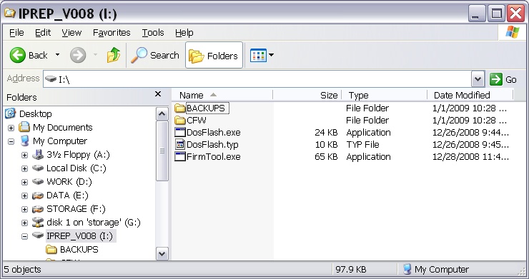Select the DosFlash.exe application icon
The image size is (529, 279).
(x=180, y=133)
